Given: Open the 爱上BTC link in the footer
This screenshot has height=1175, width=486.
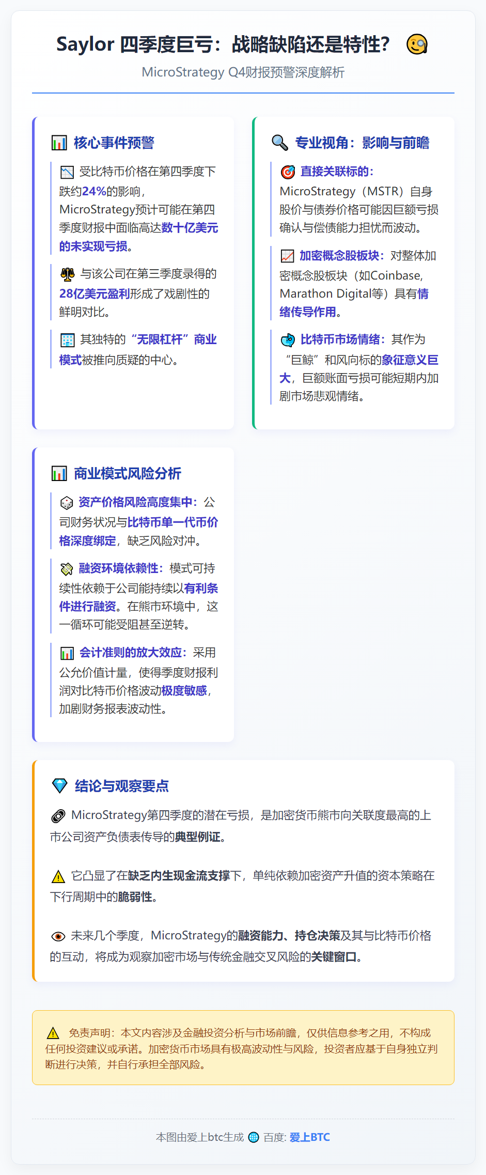Looking at the screenshot, I should [309, 1137].
